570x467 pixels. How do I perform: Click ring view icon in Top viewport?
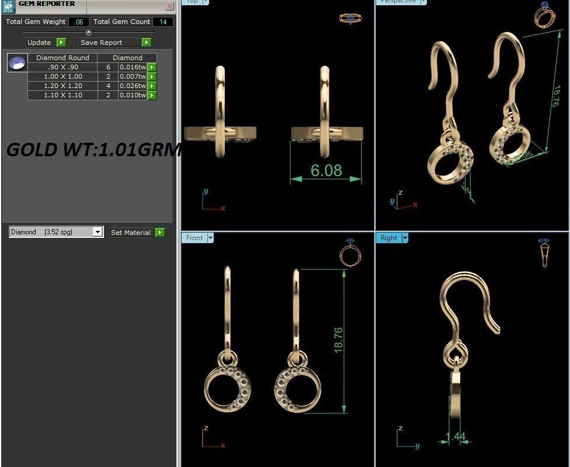click(350, 19)
